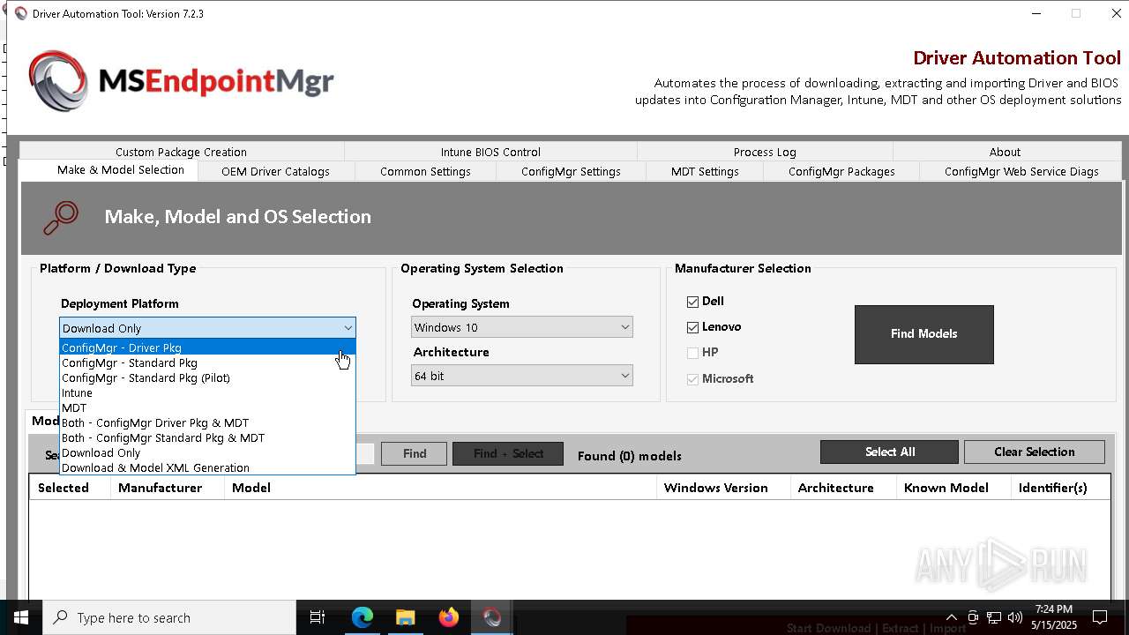
Task: Open network status tray icon
Action: click(x=994, y=617)
